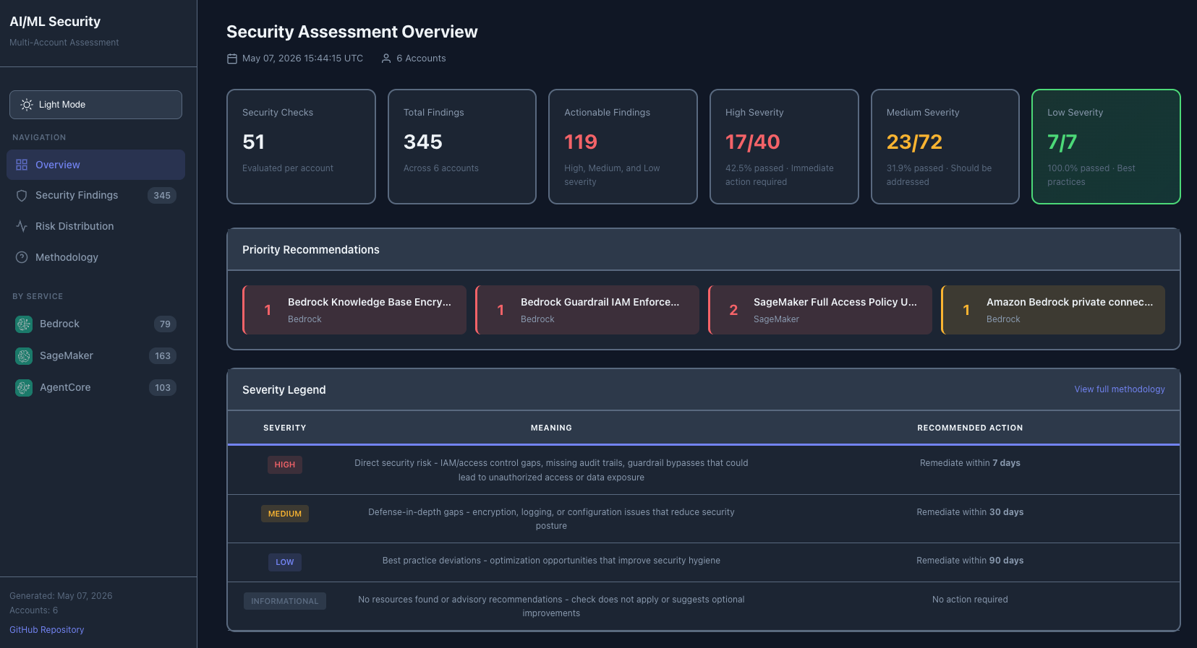Click 'Remediate within 90 days' text
Screen dimensions: 1197x648
click(970, 561)
